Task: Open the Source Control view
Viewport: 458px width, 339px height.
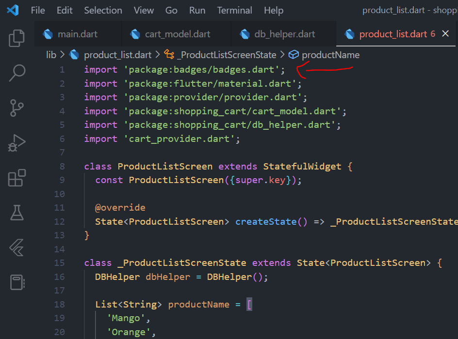Action: click(16, 108)
